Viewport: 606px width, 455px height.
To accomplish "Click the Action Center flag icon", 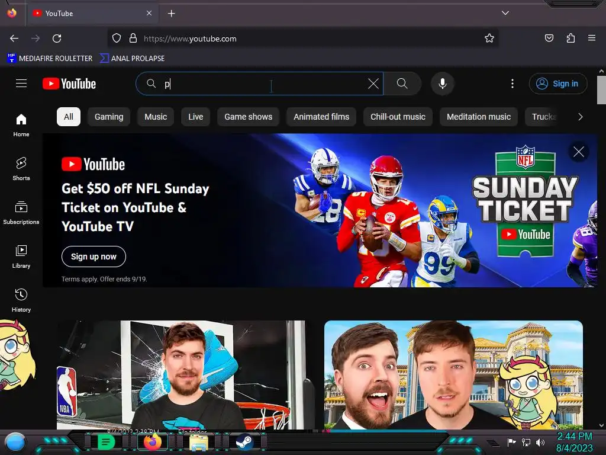I will [x=512, y=442].
